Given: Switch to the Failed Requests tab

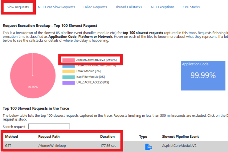Looking at the screenshot, I should point(95,7).
